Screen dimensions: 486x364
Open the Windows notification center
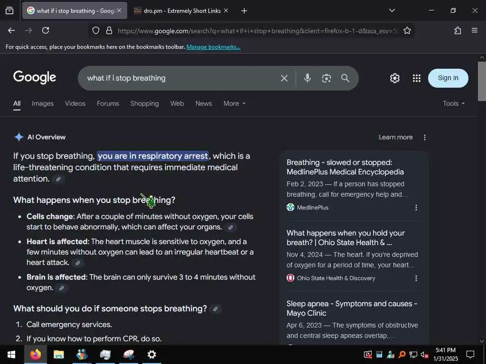coord(470,355)
